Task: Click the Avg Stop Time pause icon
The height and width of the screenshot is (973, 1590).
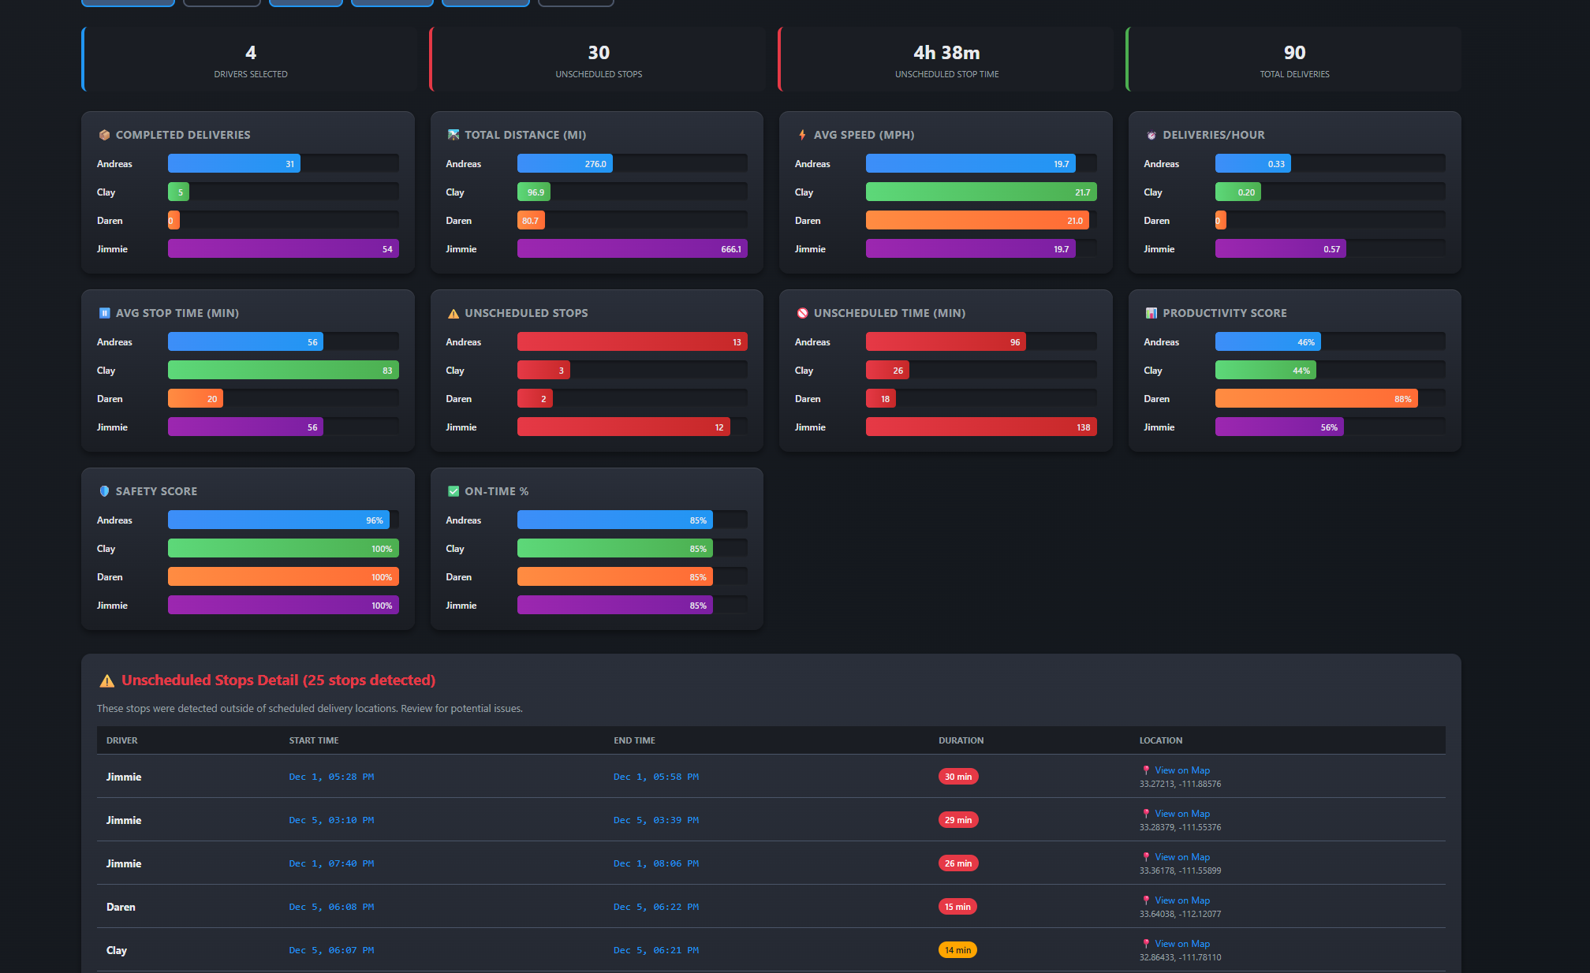Action: (104, 313)
